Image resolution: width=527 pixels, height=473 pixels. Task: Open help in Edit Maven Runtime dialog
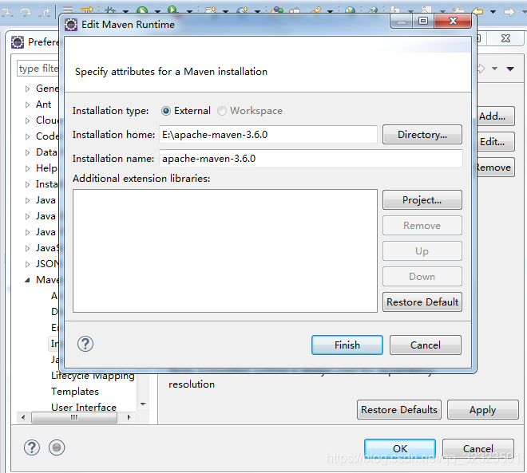pos(85,344)
